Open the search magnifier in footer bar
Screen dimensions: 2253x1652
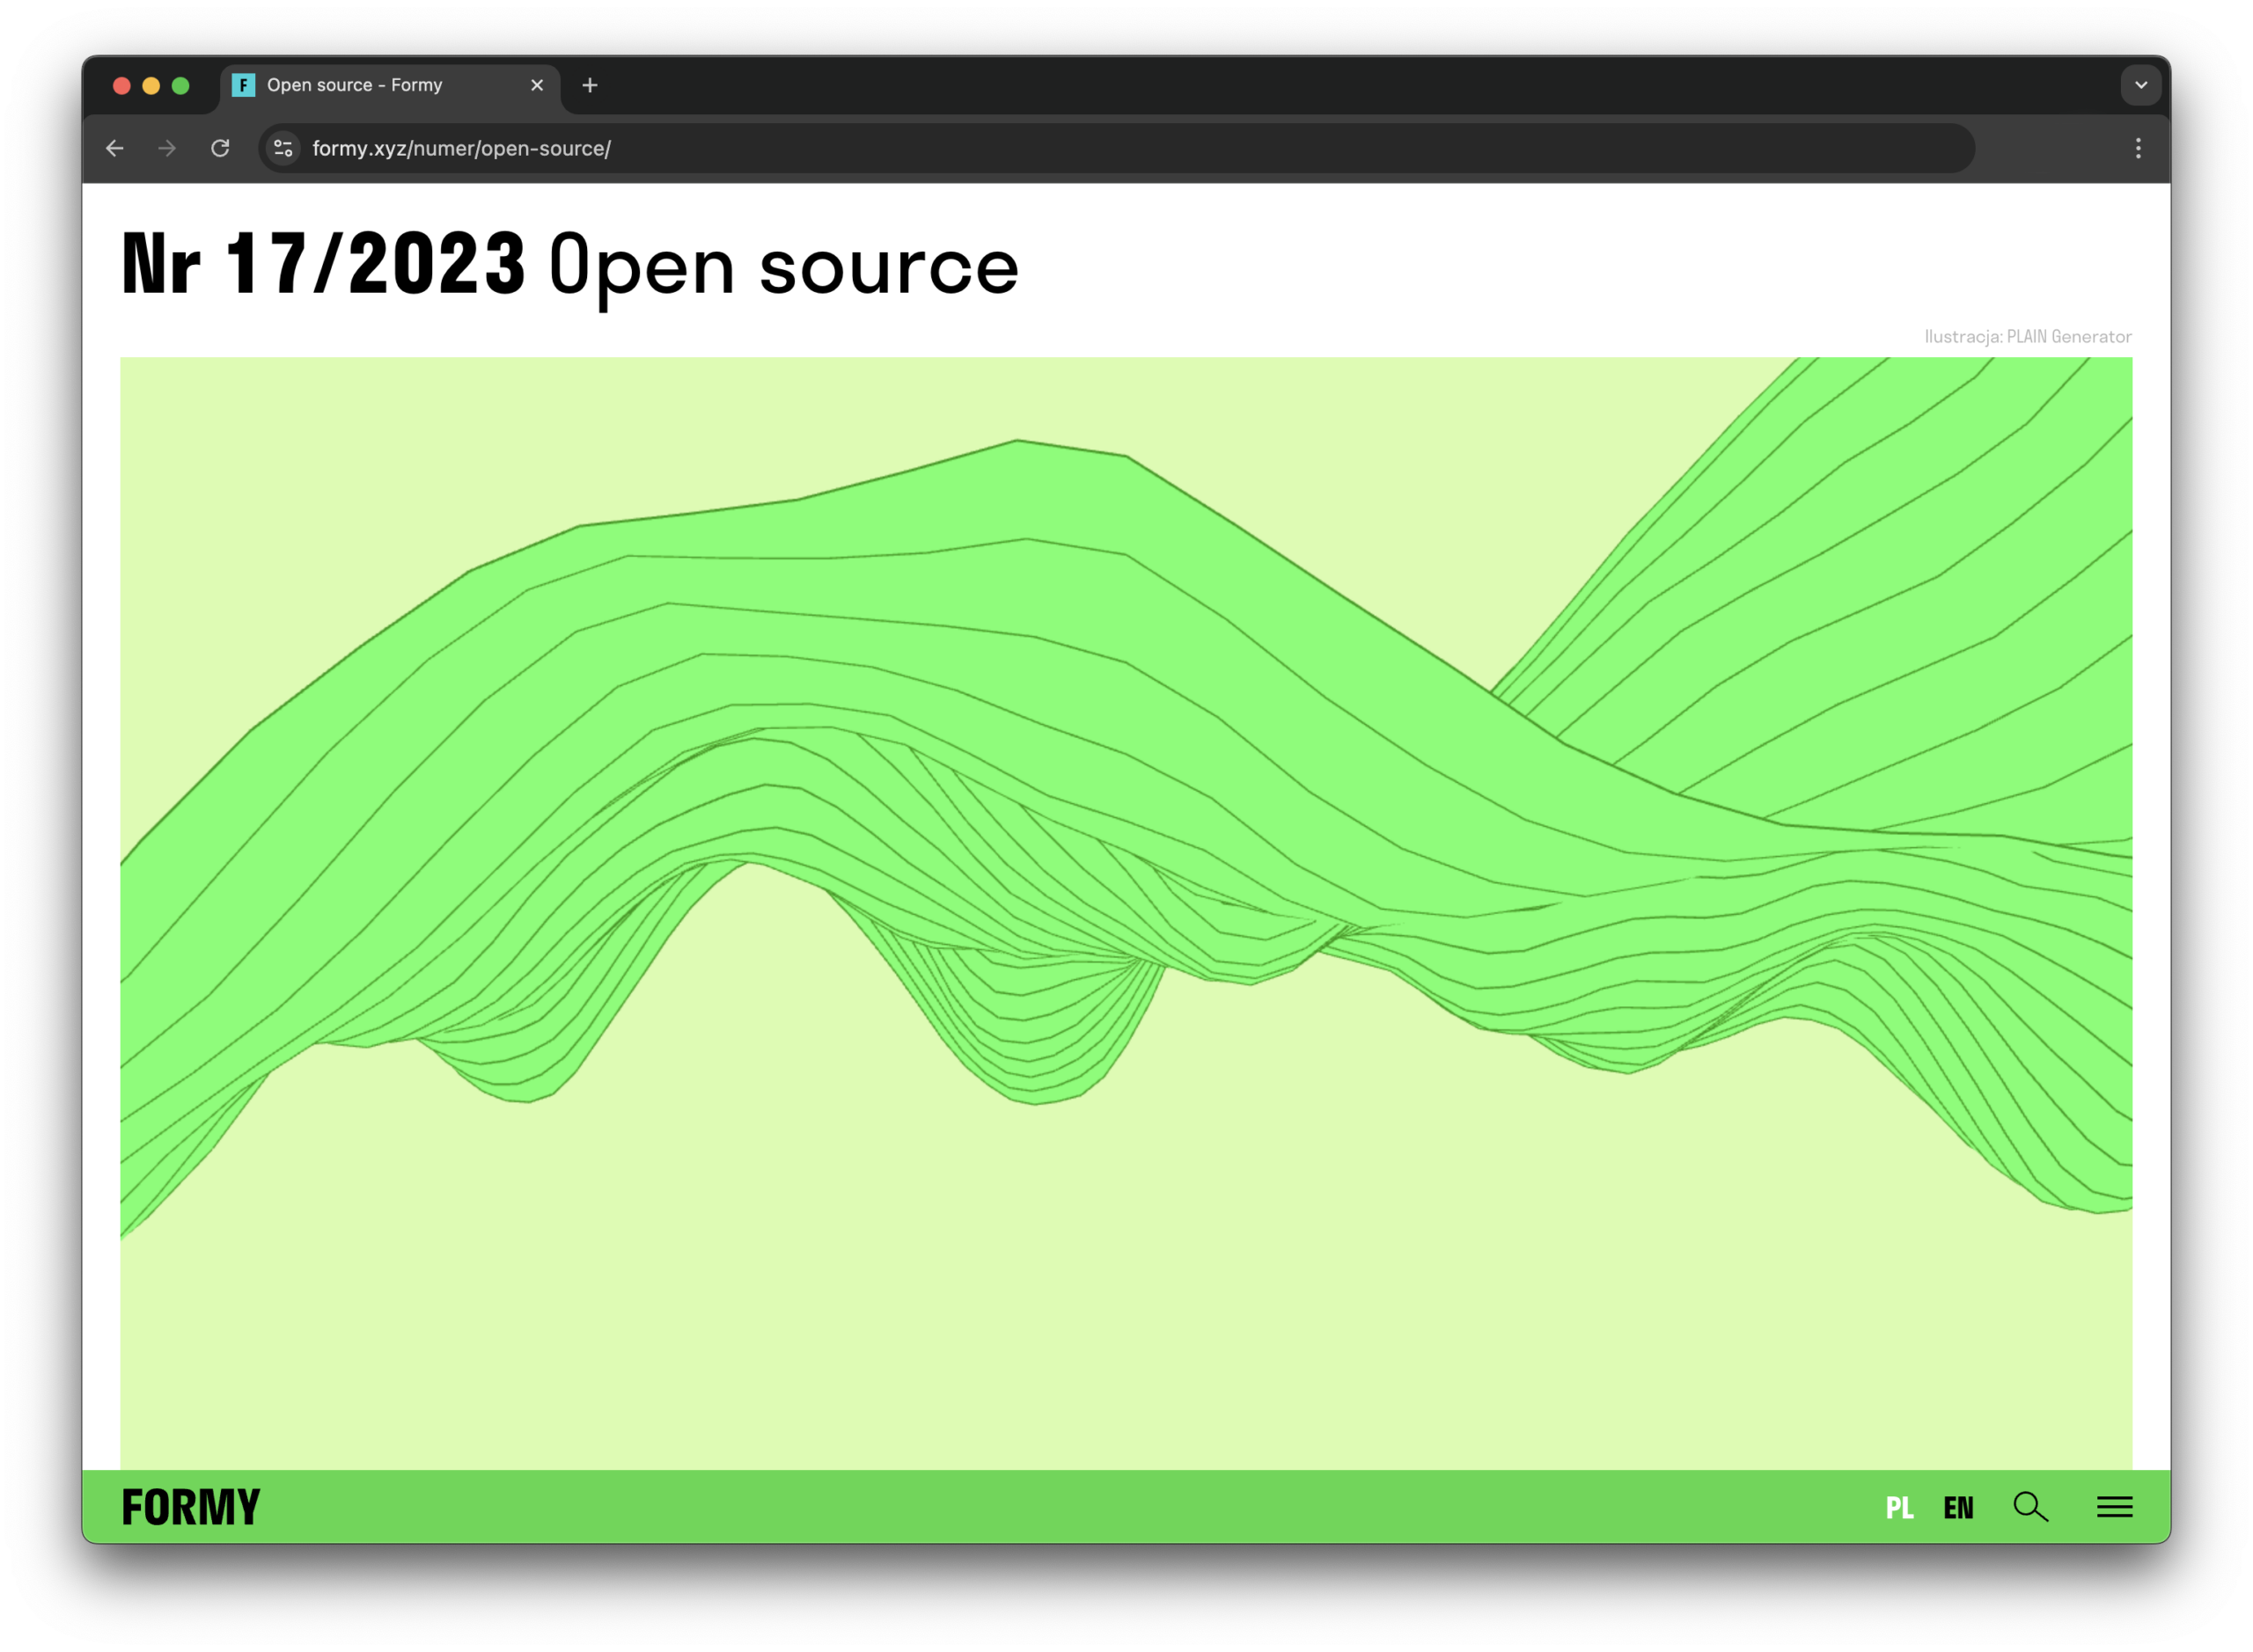pos(2030,1506)
